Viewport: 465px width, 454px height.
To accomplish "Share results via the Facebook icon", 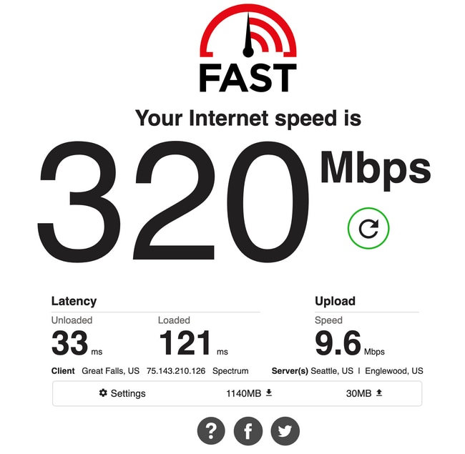I will click(248, 431).
